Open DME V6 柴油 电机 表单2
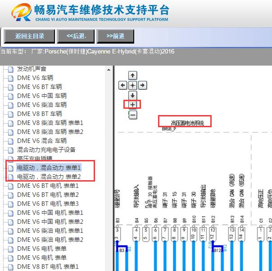 coord(50,240)
